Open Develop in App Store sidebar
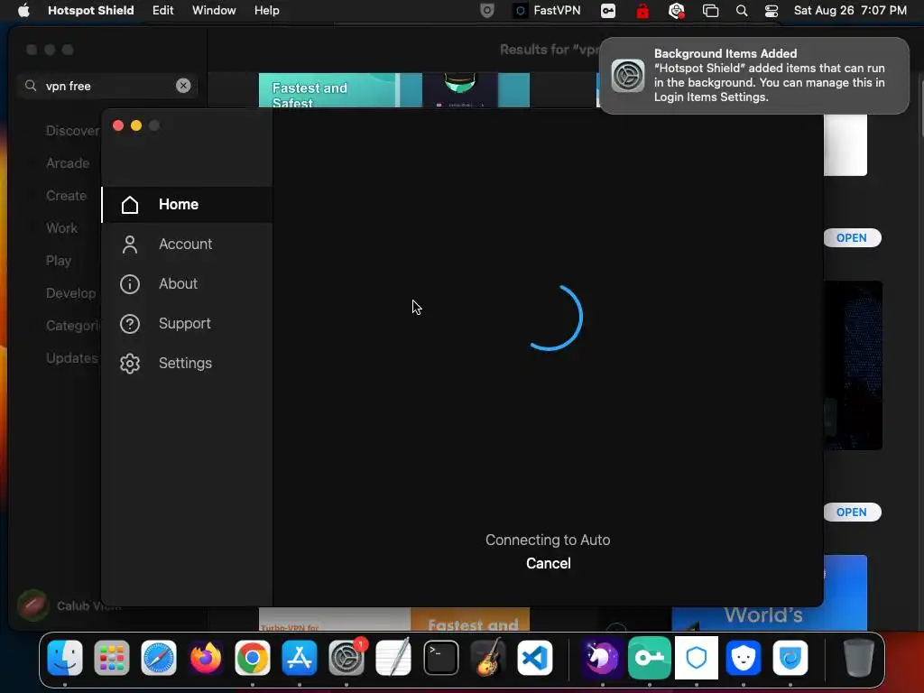 tap(70, 293)
